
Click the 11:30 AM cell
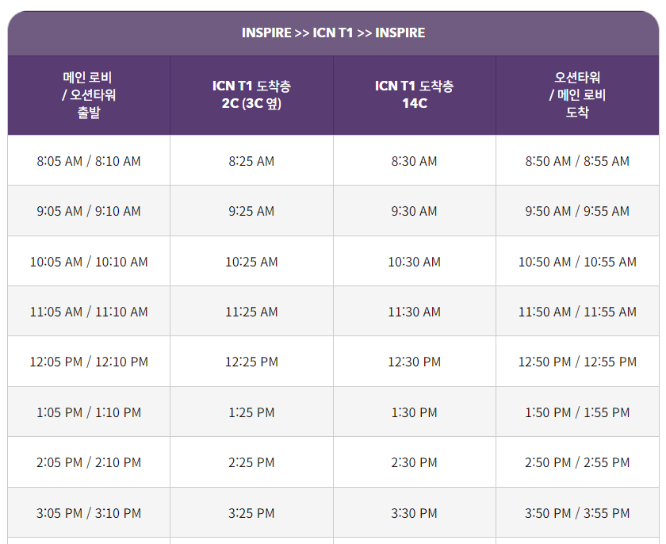415,312
